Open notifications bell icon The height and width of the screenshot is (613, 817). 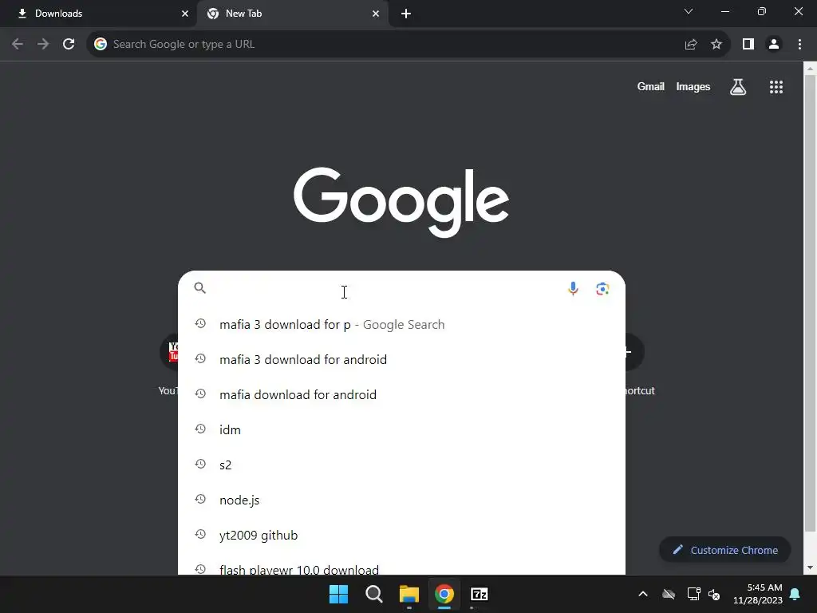coord(795,594)
